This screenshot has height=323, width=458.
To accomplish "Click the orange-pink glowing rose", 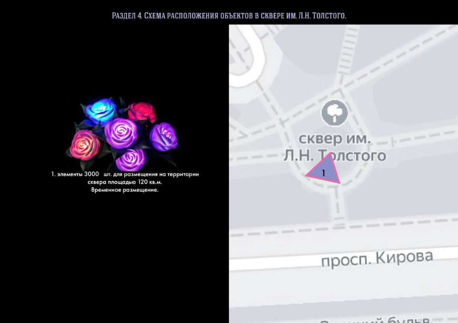I will [x=85, y=145].
